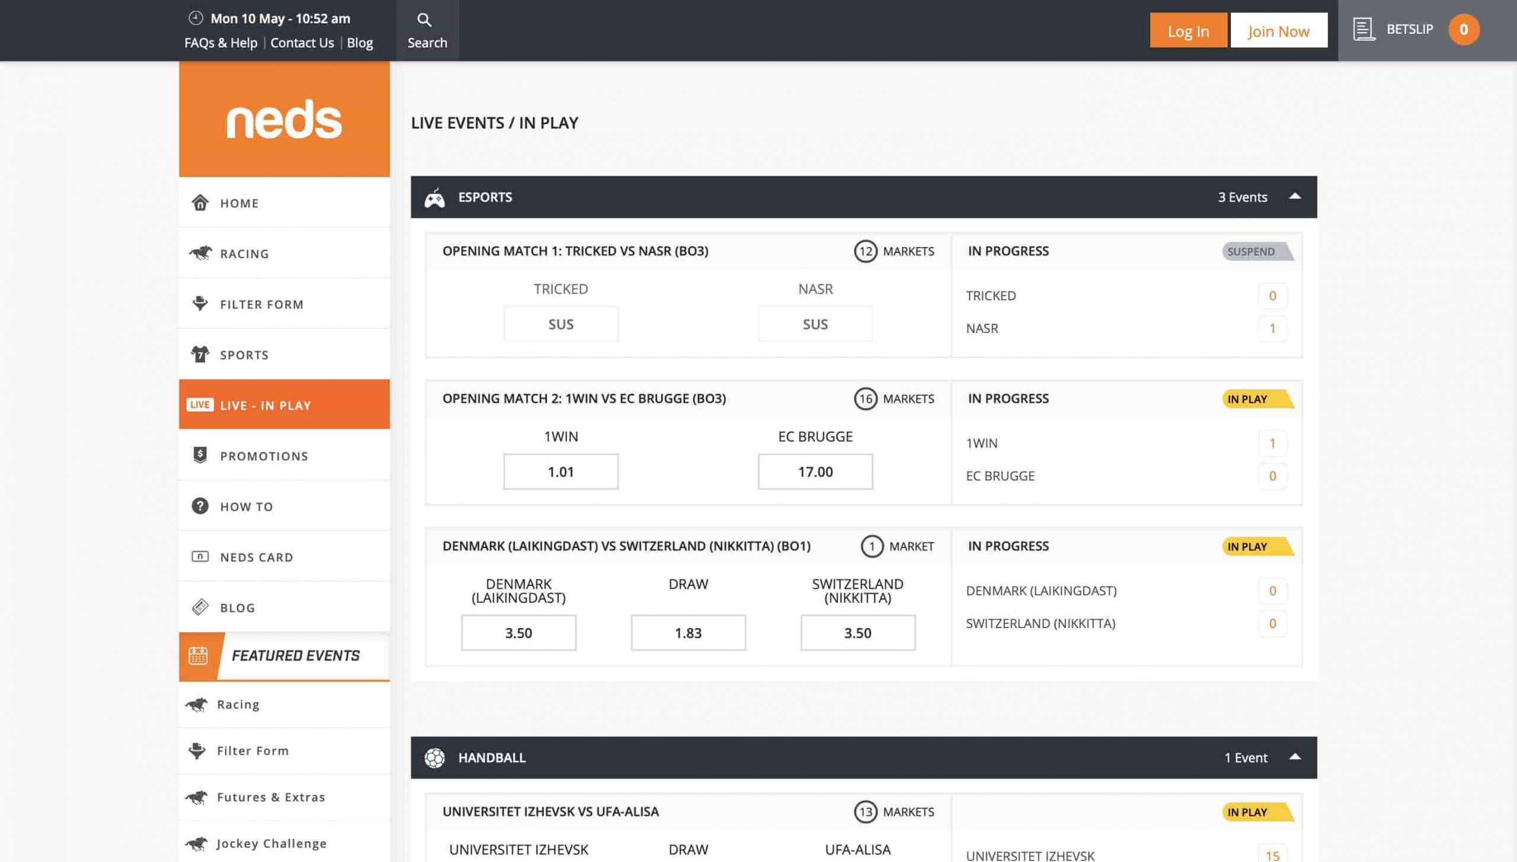Bet on Denmark (Laikingdast) at 3.50

click(x=519, y=633)
